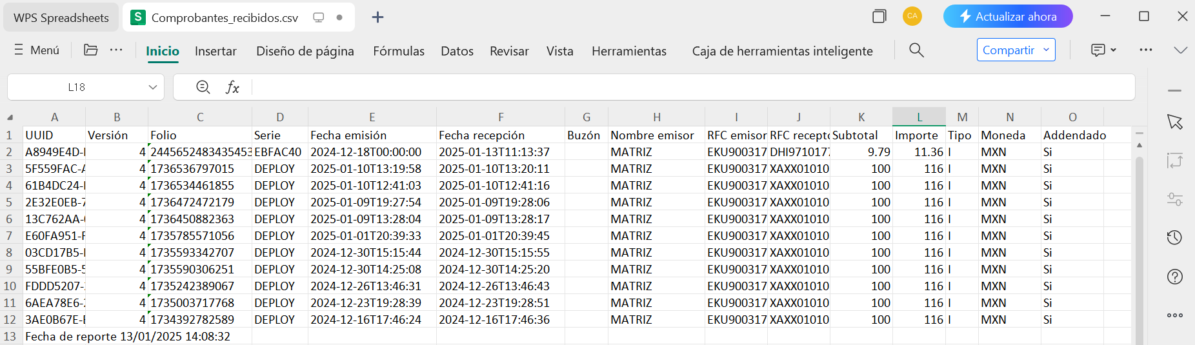Open the help question mark icon
1195x345 pixels.
[1174, 277]
